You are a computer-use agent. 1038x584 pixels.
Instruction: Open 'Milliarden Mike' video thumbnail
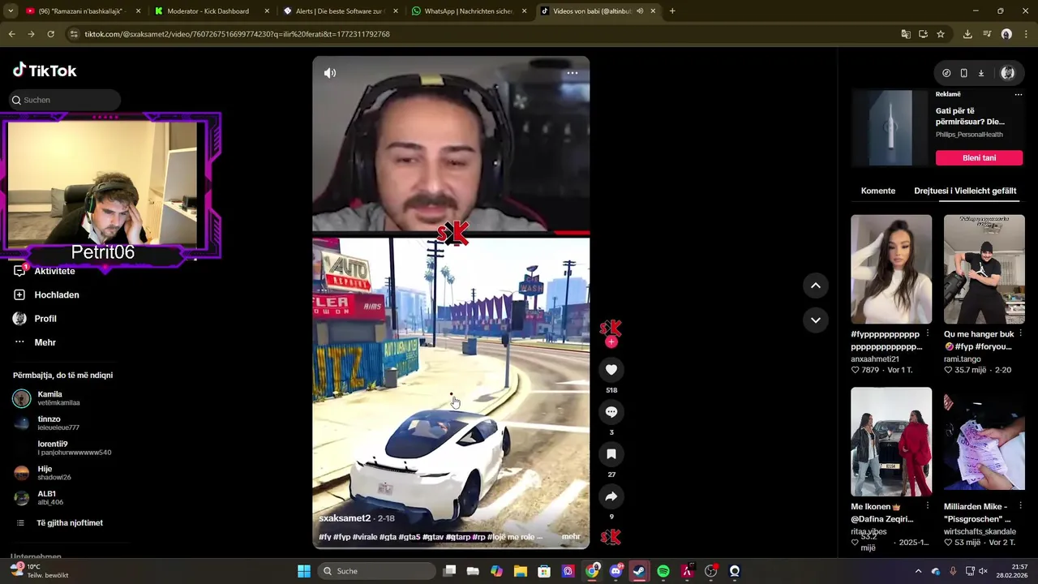984,441
